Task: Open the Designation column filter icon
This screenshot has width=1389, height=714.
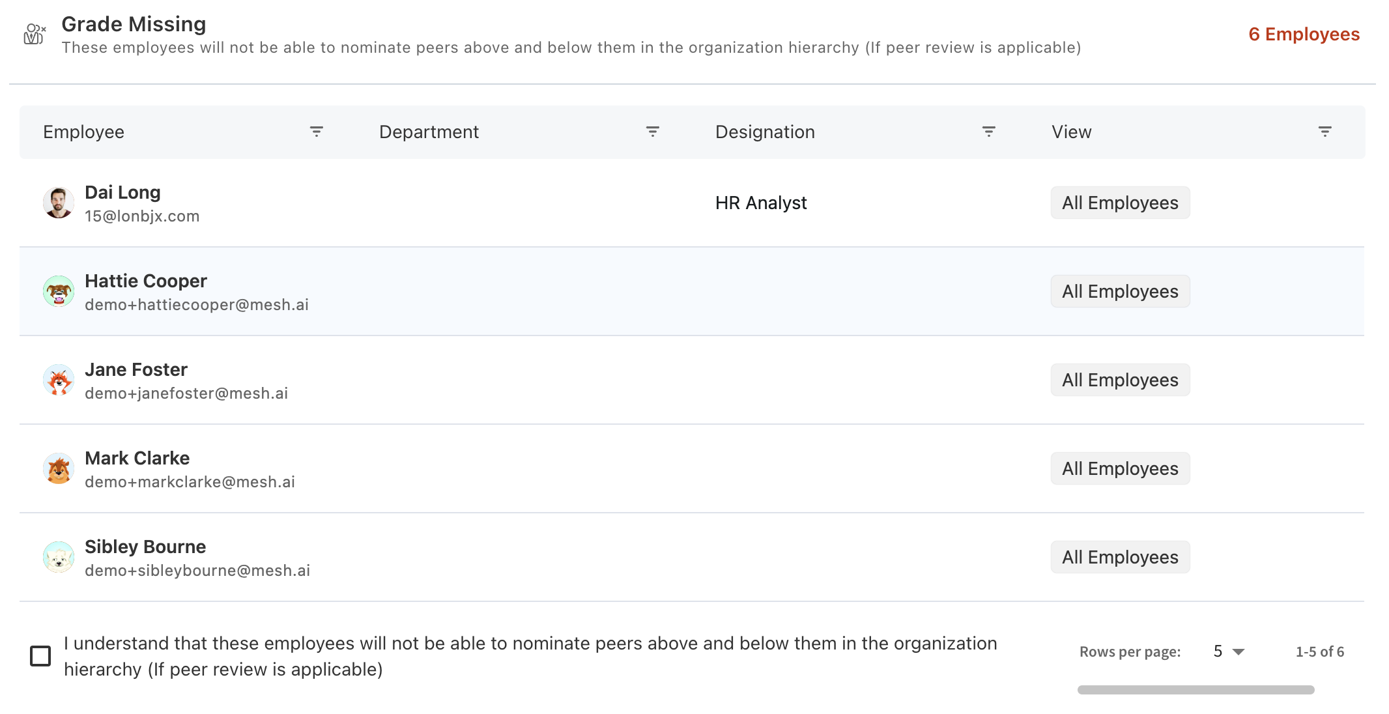Action: coord(988,132)
